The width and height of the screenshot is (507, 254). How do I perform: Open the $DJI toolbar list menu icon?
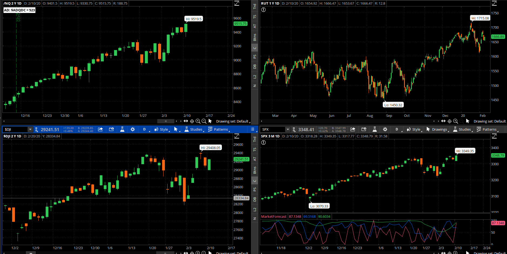(253, 129)
